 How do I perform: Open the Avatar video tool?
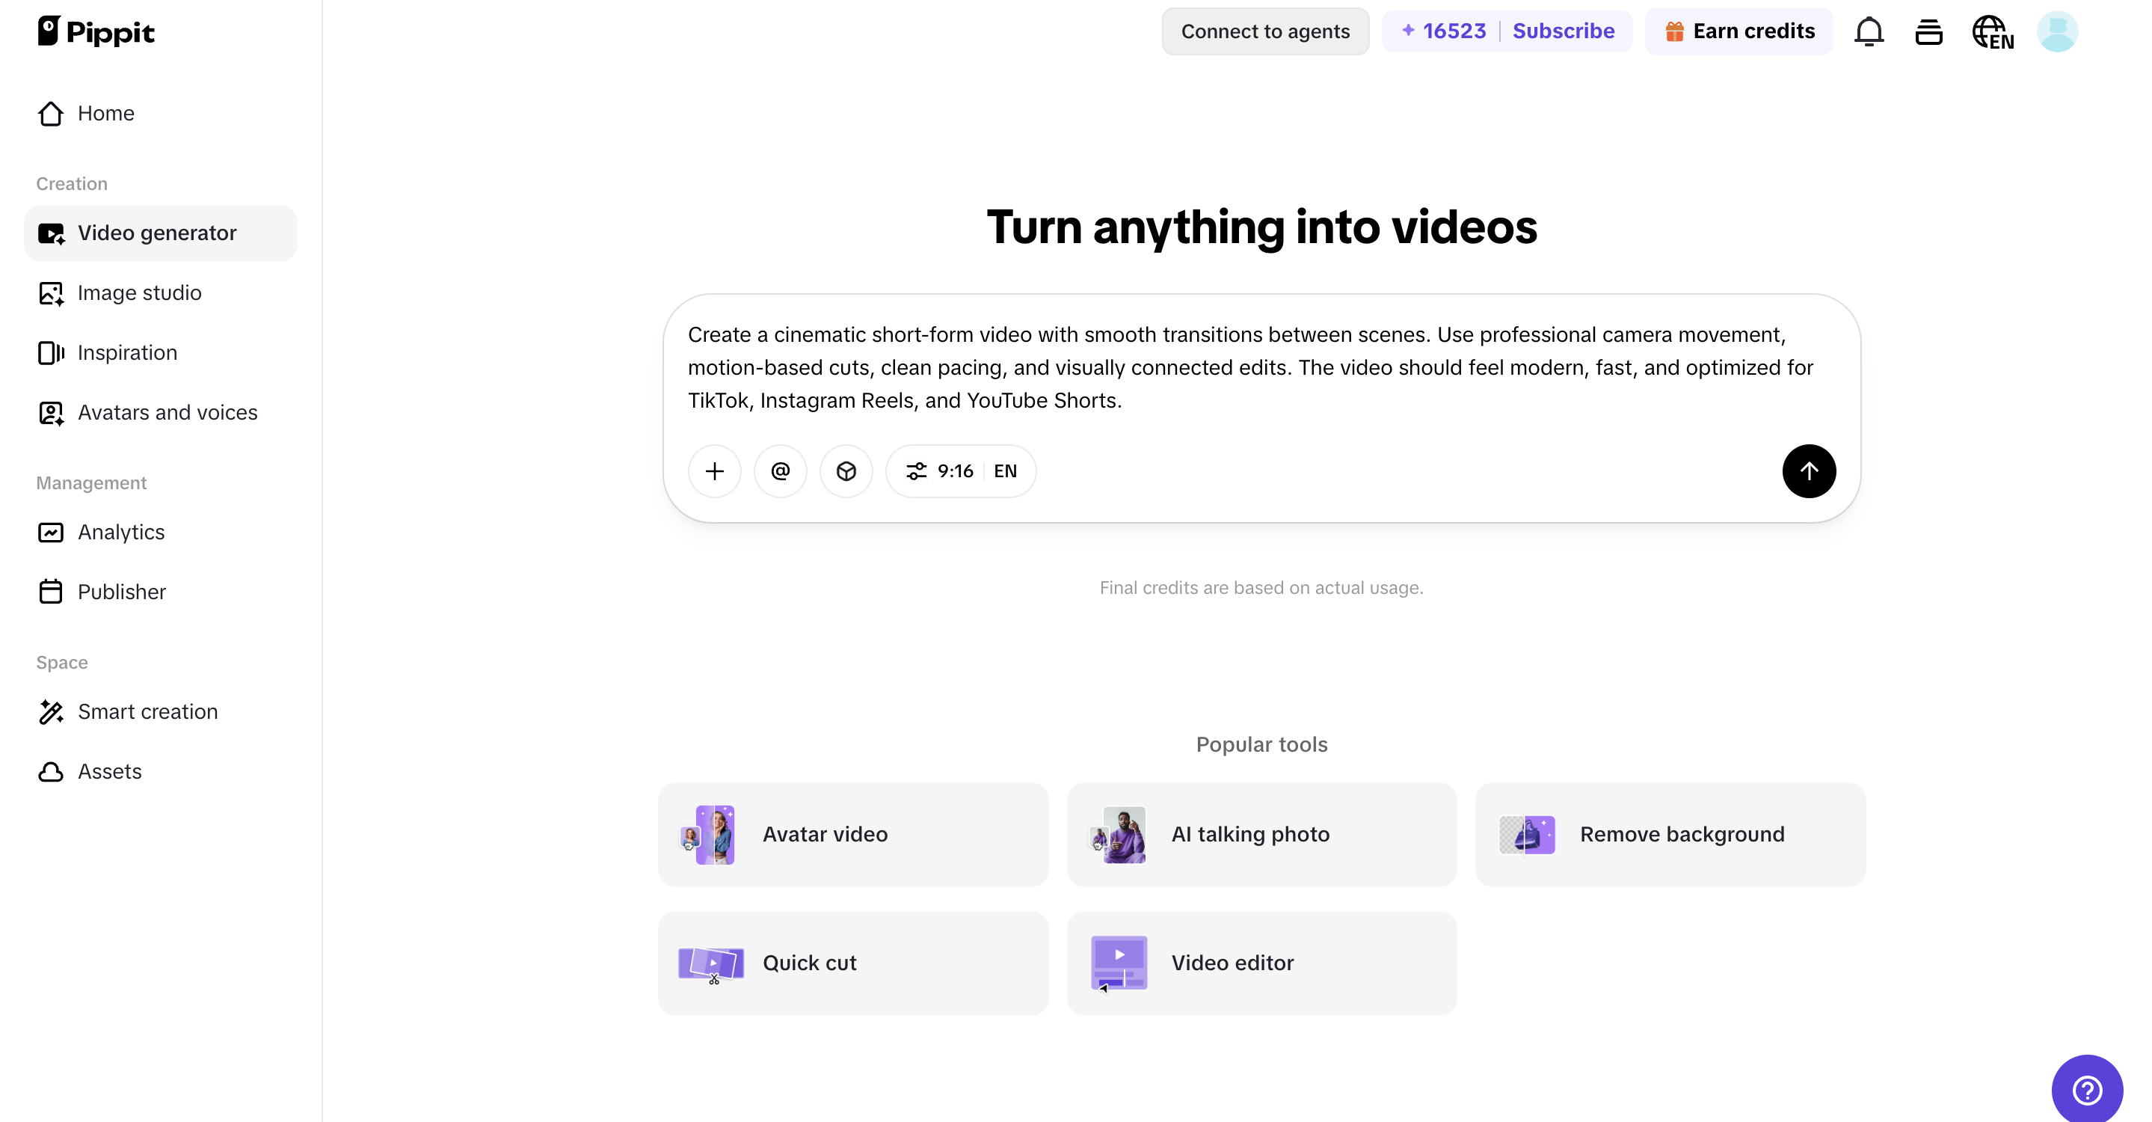(853, 835)
